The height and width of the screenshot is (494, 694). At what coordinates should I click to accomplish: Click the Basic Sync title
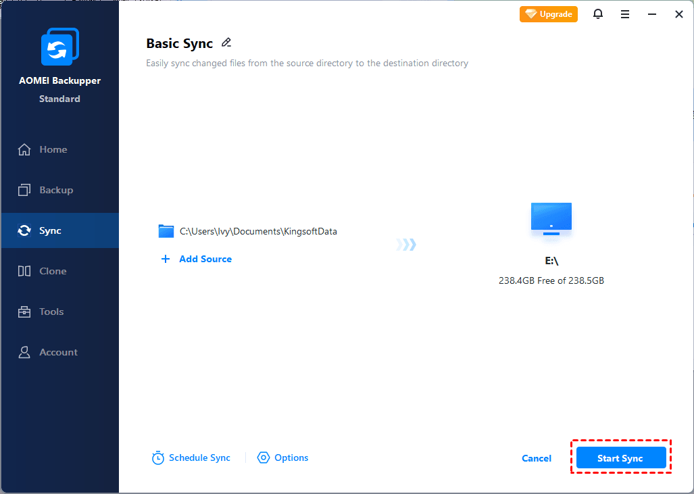click(180, 43)
